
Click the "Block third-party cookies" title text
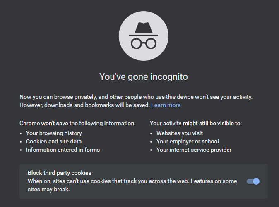(x=60, y=173)
